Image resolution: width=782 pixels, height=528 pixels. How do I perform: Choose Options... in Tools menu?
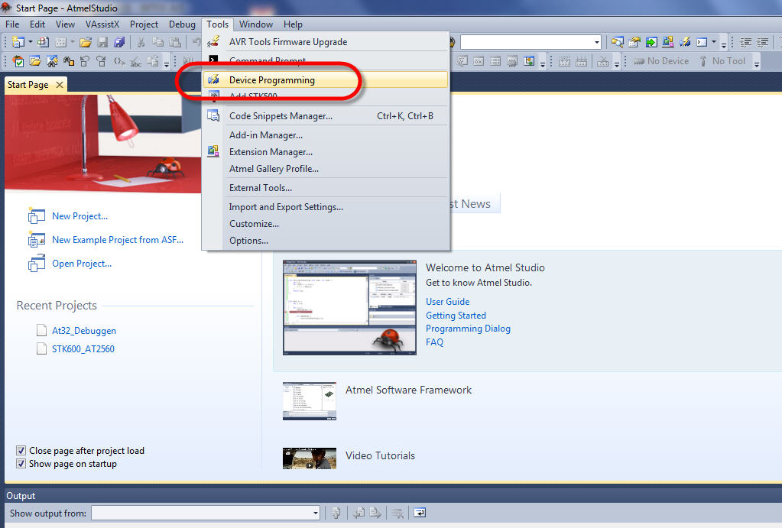click(x=325, y=241)
